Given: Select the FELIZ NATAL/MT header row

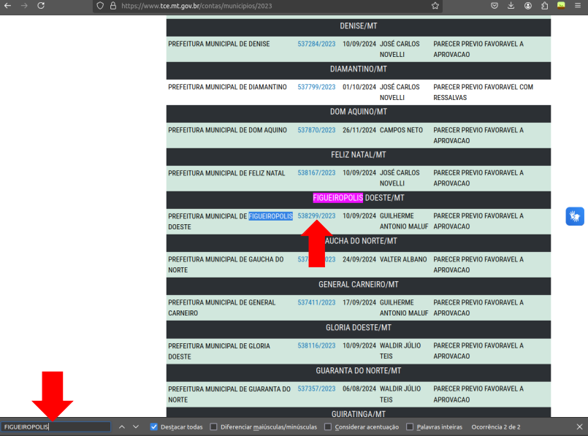Looking at the screenshot, I should click(x=359, y=156).
